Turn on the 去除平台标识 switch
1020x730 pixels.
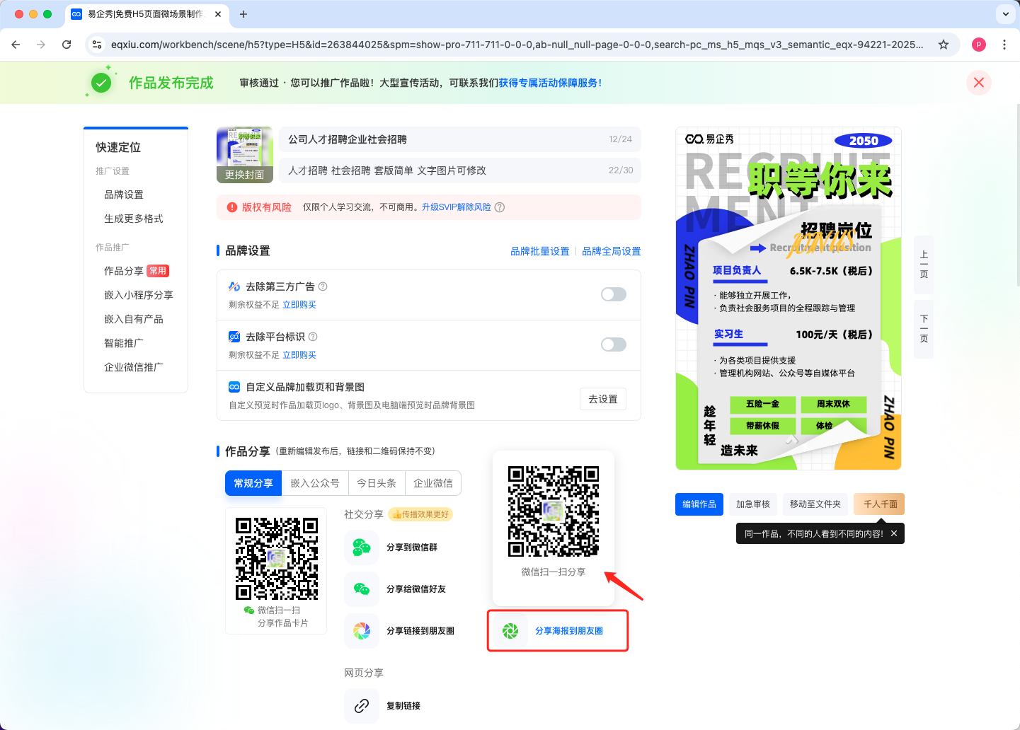click(x=613, y=344)
